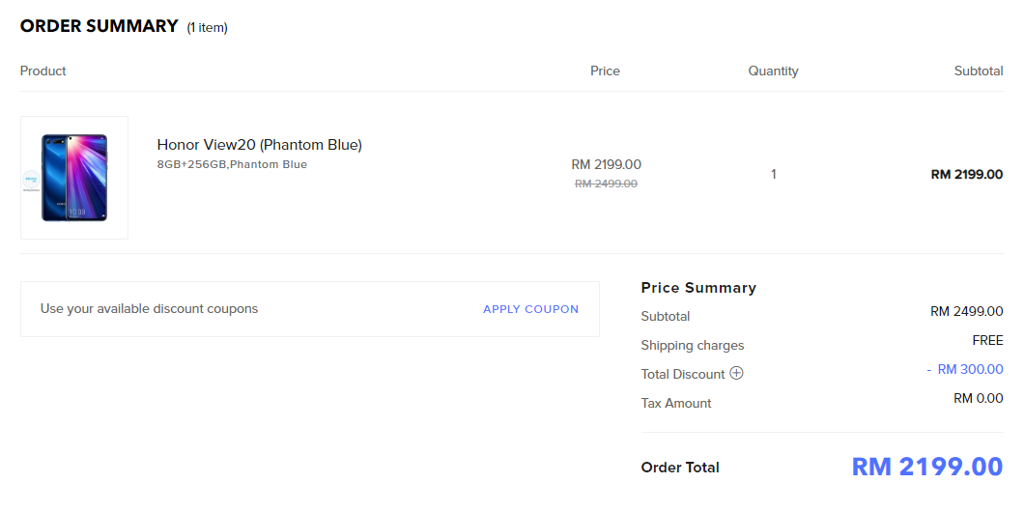Click the Product column header
Image resolution: width=1024 pixels, height=512 pixels.
(43, 71)
